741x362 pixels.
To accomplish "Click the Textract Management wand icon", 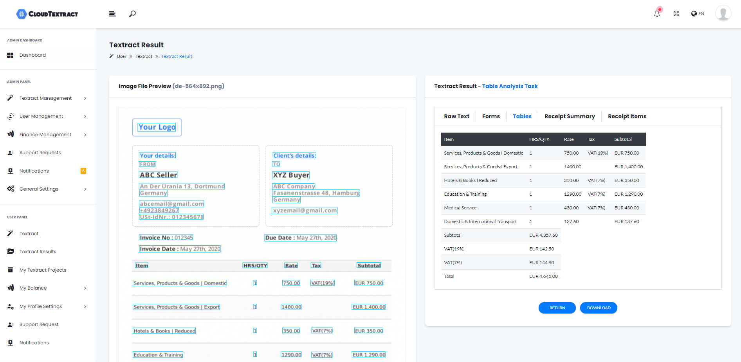I will click(x=10, y=98).
